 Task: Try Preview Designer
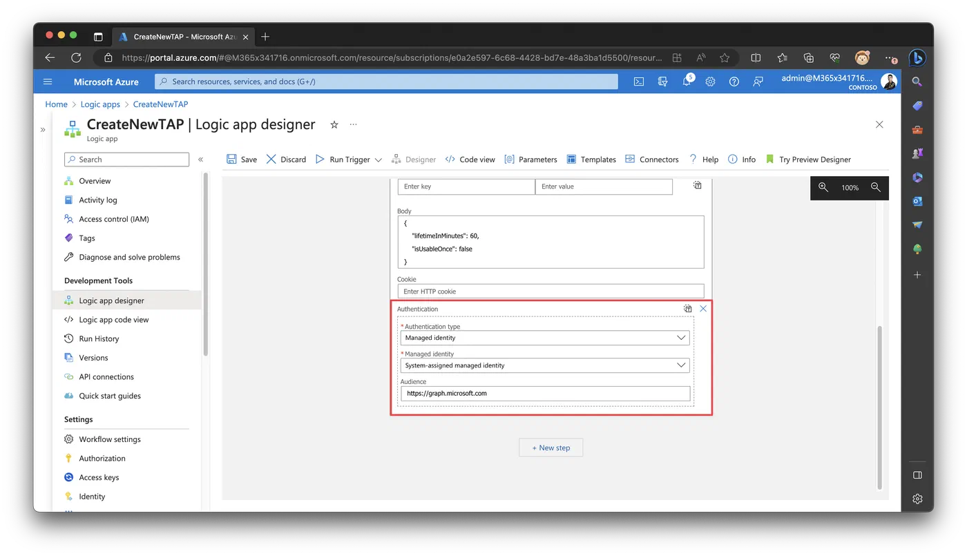coord(808,160)
